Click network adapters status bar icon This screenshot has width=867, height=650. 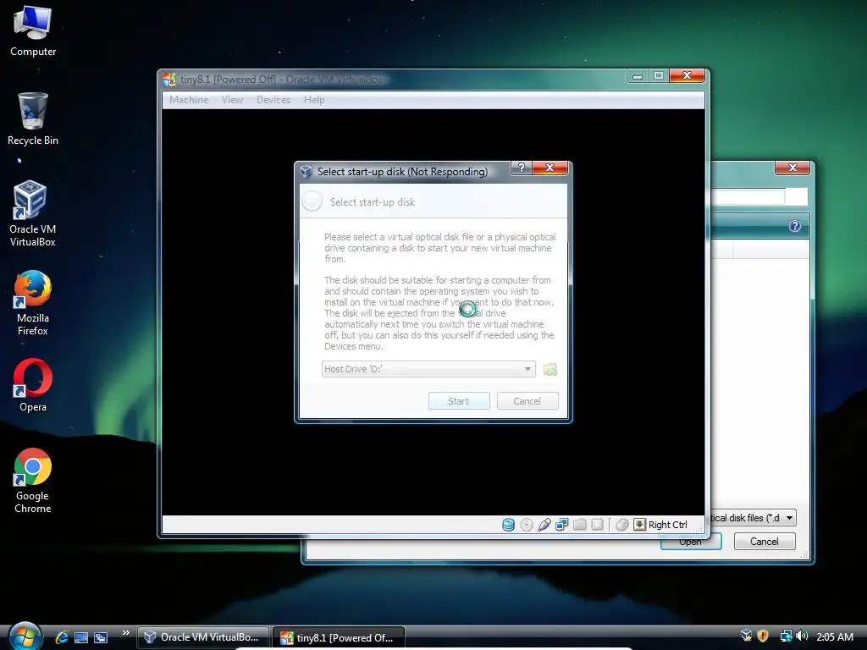(x=562, y=525)
